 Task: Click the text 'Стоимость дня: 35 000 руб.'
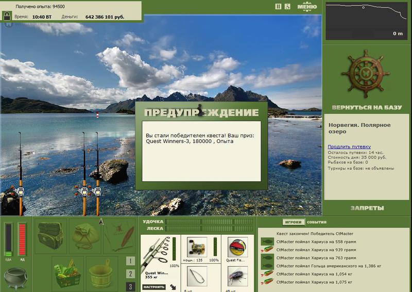[x=357, y=157]
